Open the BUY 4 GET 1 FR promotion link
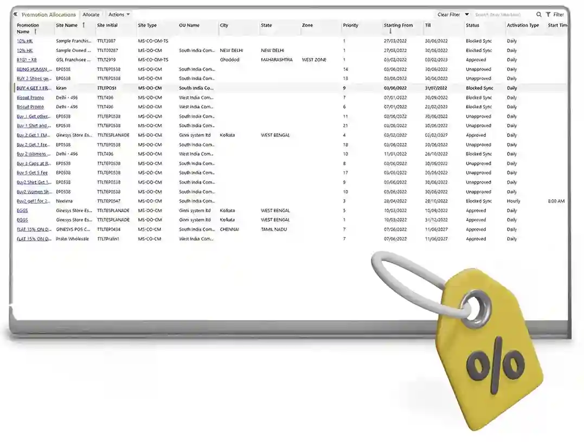 (x=33, y=88)
